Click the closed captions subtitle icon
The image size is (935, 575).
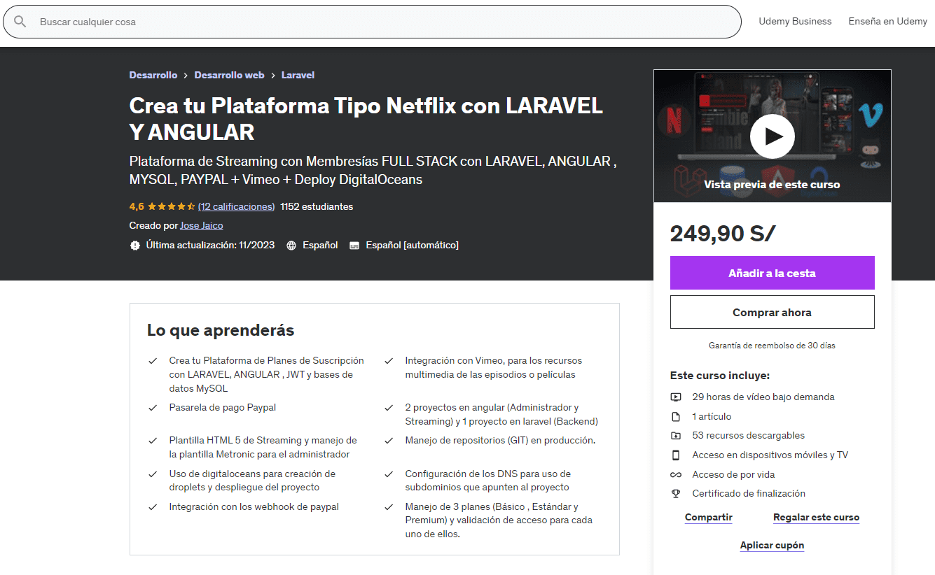coord(354,246)
